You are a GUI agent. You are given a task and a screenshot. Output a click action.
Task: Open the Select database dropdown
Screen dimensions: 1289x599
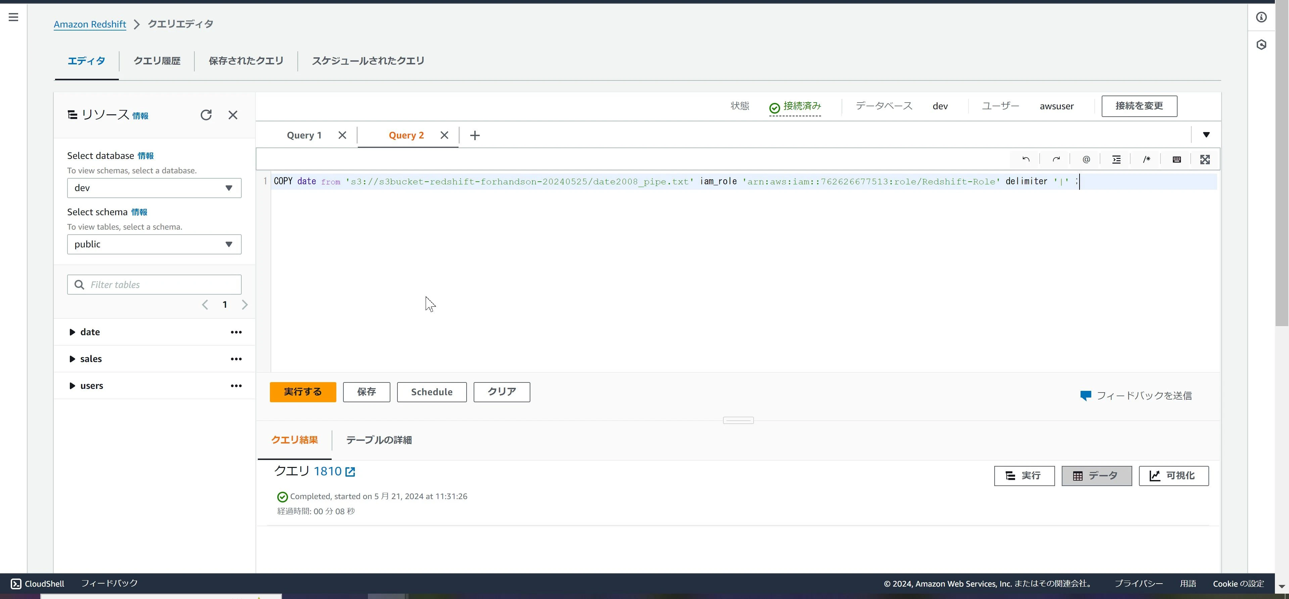point(154,188)
